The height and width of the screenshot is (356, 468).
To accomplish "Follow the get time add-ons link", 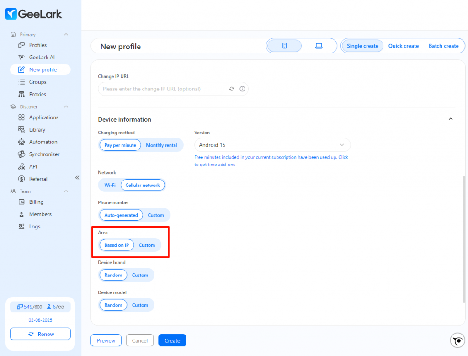I will point(217,165).
